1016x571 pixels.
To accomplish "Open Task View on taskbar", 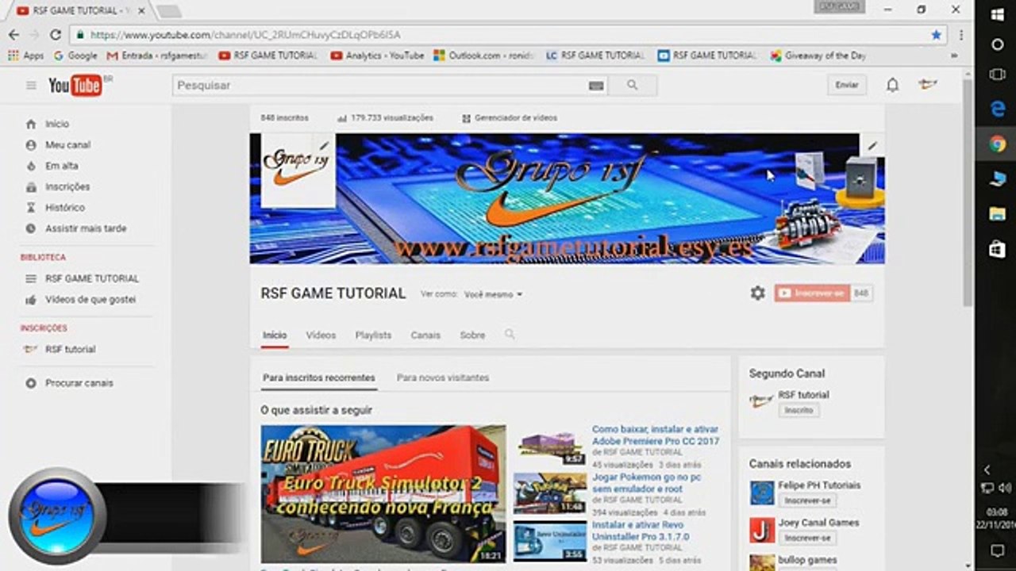I will click(x=998, y=75).
